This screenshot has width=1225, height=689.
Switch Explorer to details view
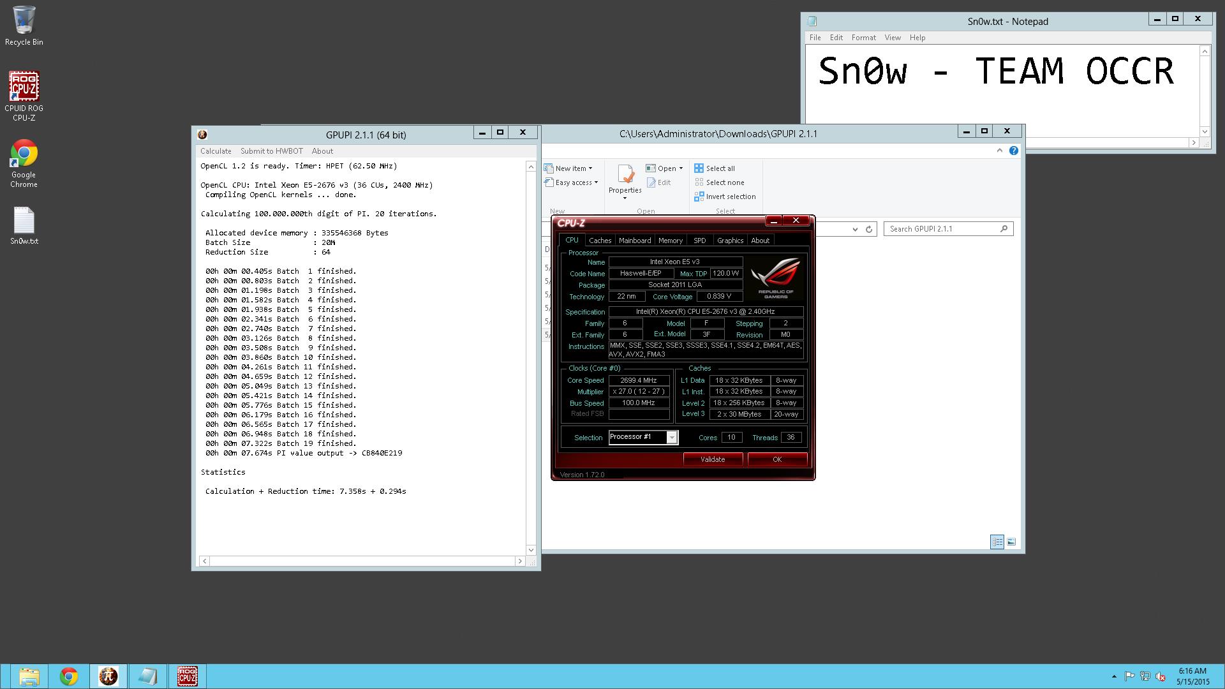(x=997, y=542)
